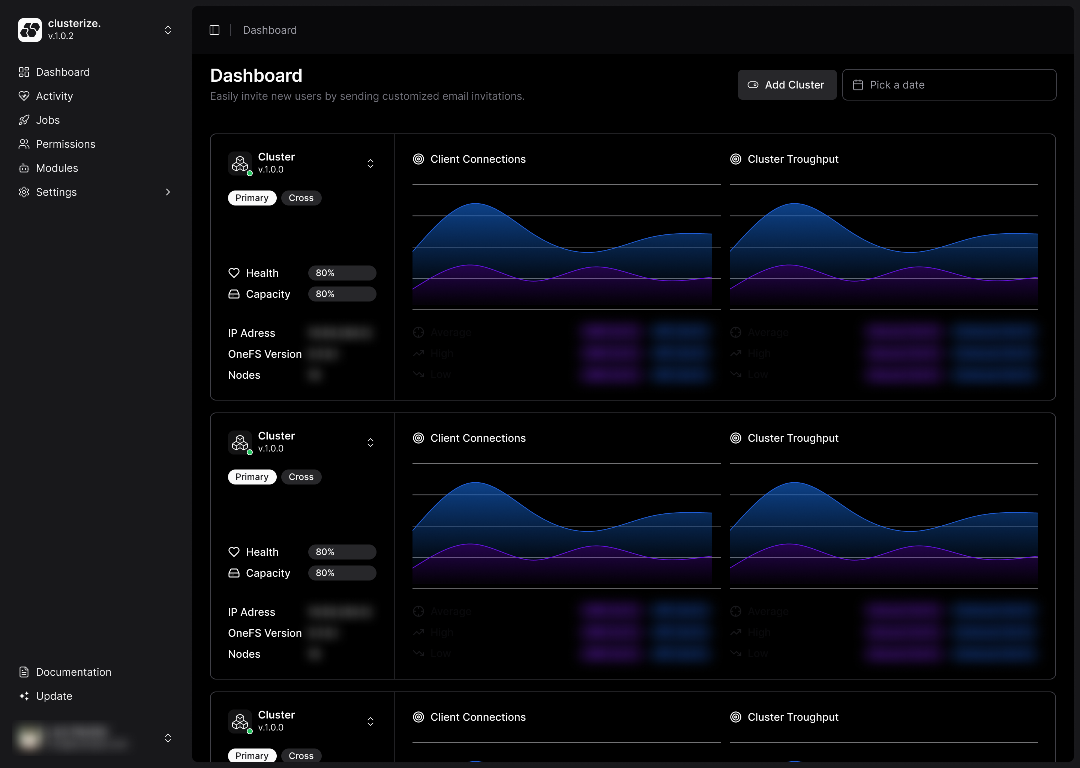Click the first cluster's cube icon
1080x768 pixels.
240,163
